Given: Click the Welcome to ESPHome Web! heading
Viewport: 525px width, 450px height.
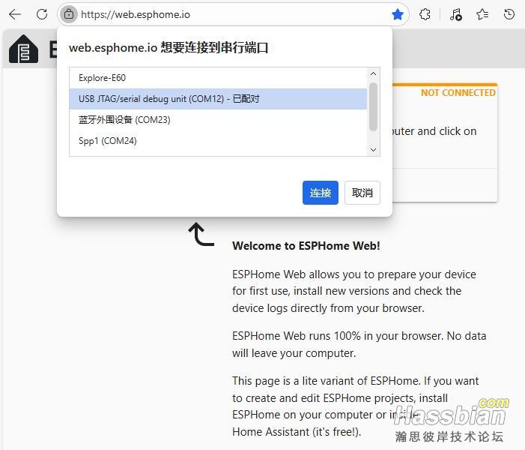Looking at the screenshot, I should click(306, 246).
